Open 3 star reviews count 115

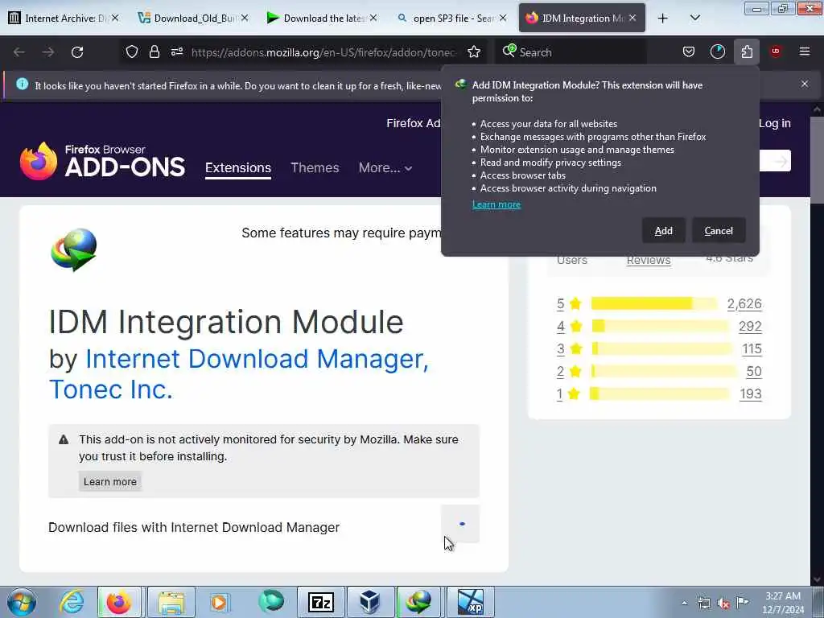[752, 349]
